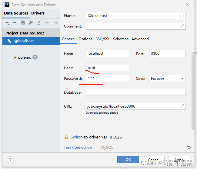Duplicate the selected data source
The height and width of the screenshot is (169, 197).
coord(23,23)
